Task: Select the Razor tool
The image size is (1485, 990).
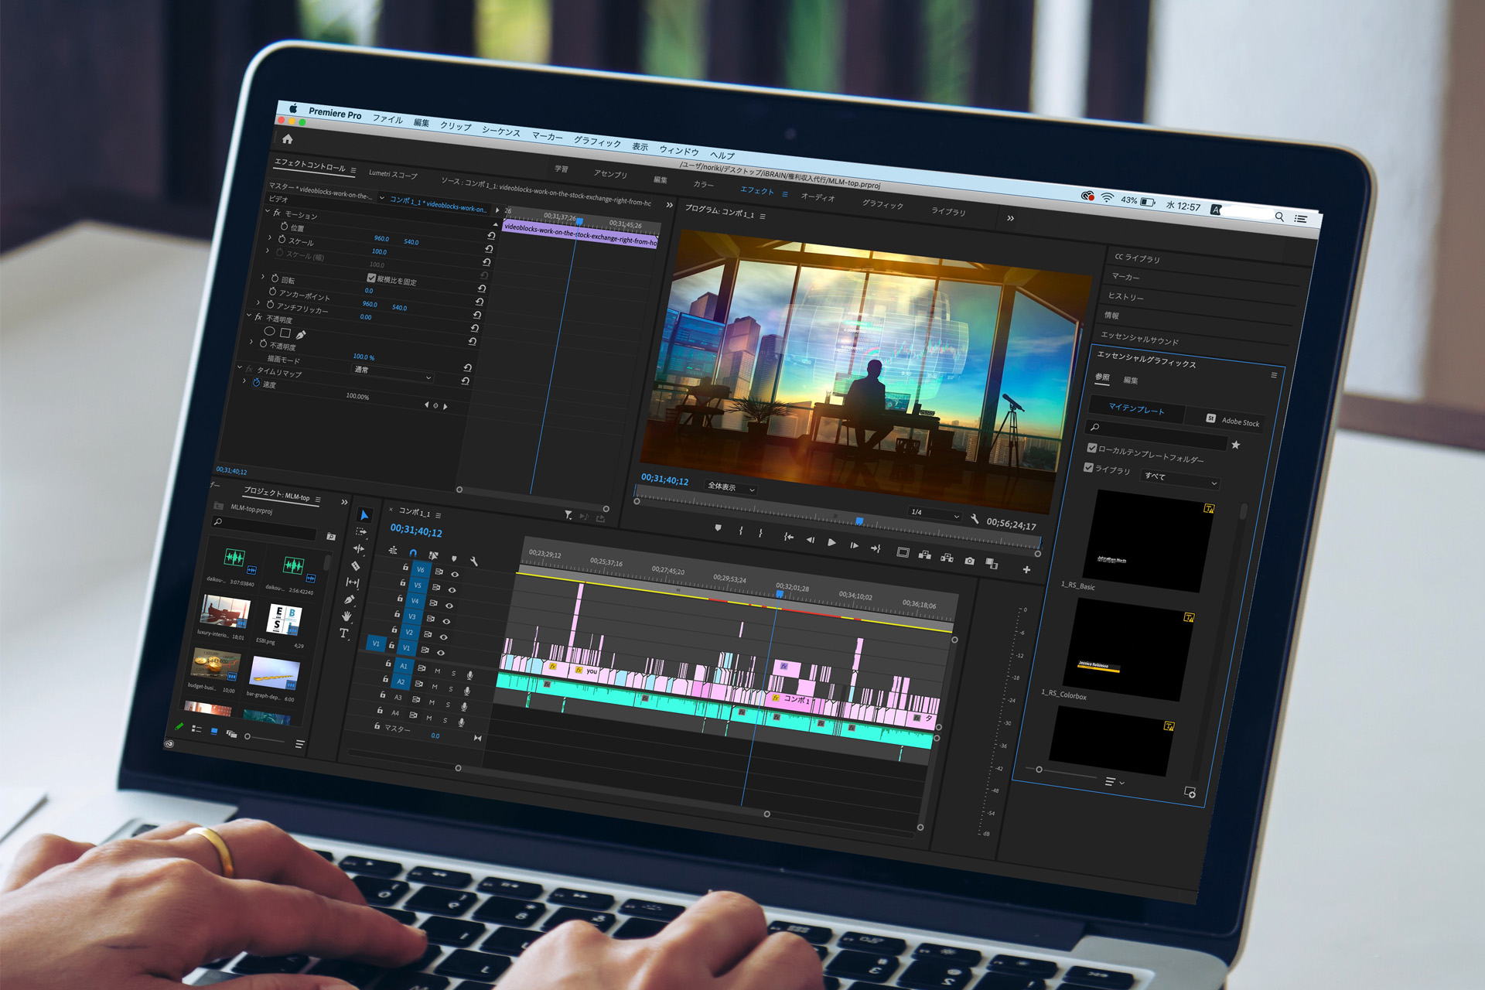Action: point(356,565)
